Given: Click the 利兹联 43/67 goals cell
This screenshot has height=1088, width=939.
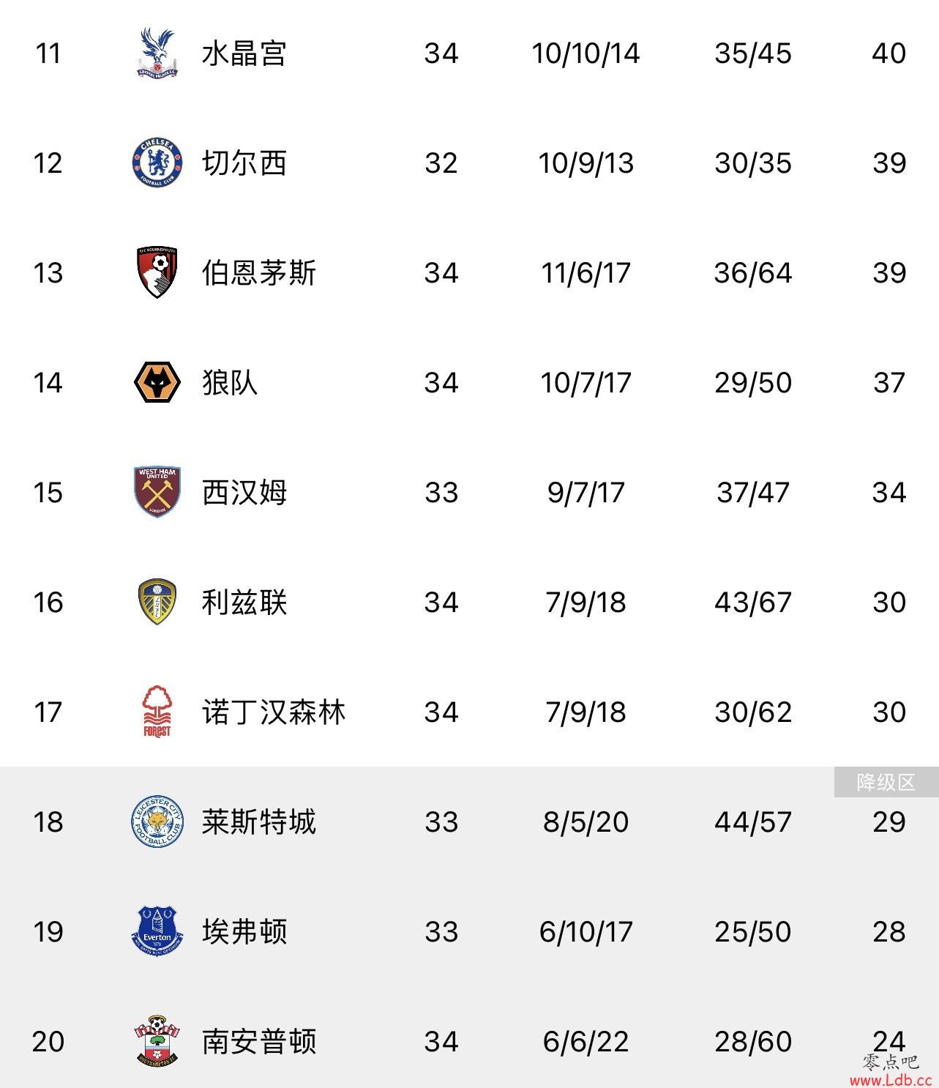Looking at the screenshot, I should tap(753, 603).
